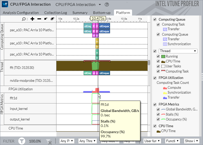Screen dimensions: 203x145
Task: Open help via the question mark icon
Action: 107,5
